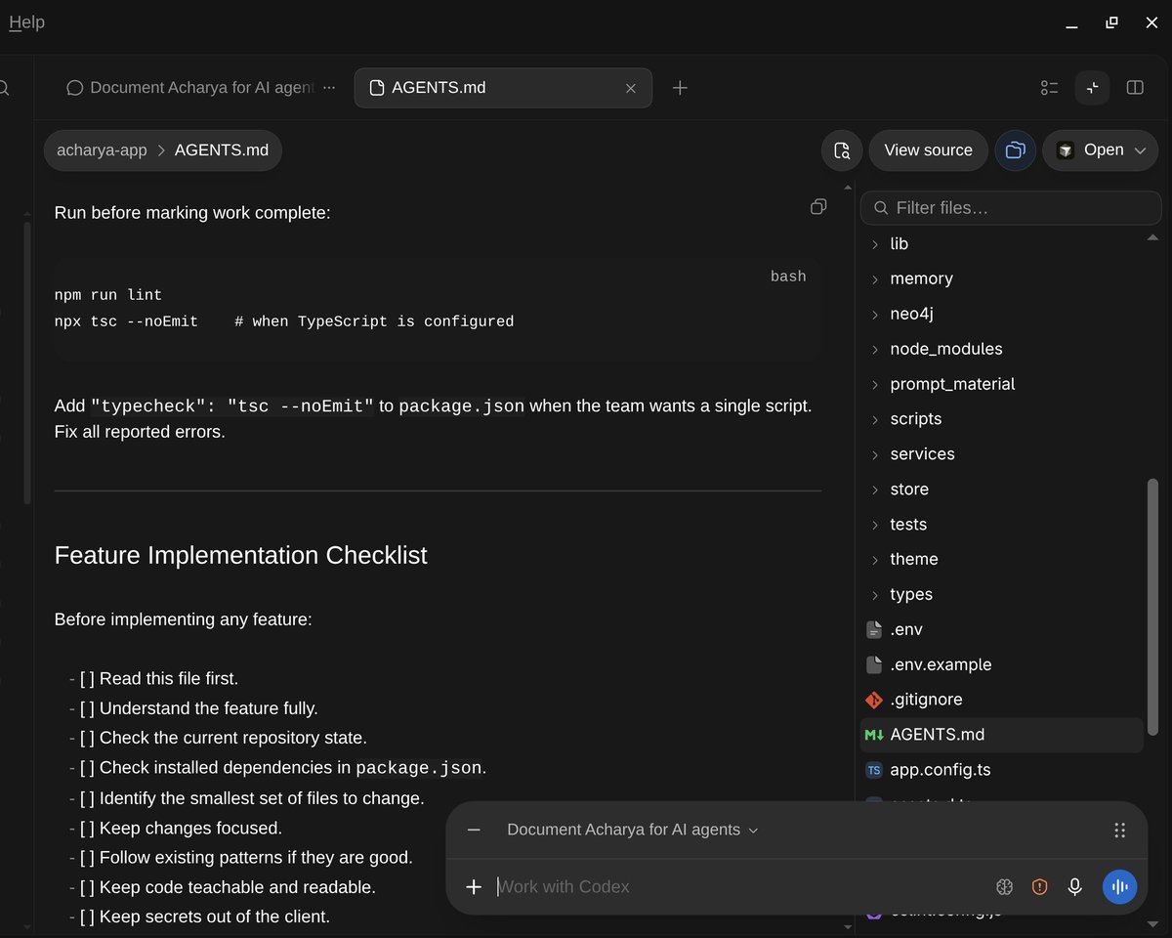Expand the tests folder
Viewport: 1172px width, 938px height.
click(1001, 525)
